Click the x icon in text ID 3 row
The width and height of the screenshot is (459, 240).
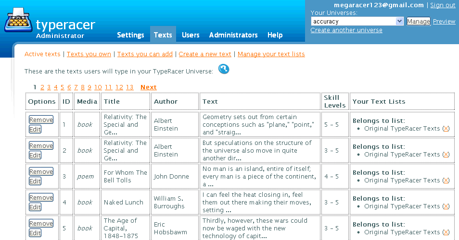[446, 180]
